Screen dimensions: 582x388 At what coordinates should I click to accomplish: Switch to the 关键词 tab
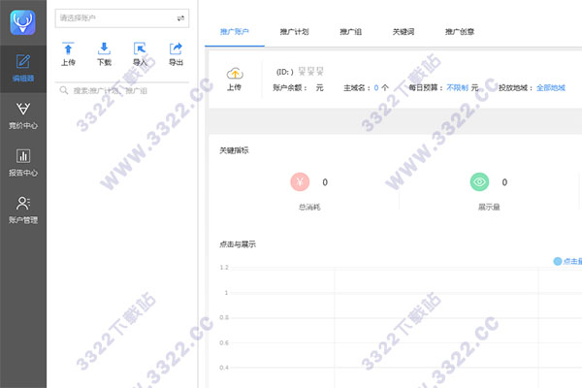(404, 32)
